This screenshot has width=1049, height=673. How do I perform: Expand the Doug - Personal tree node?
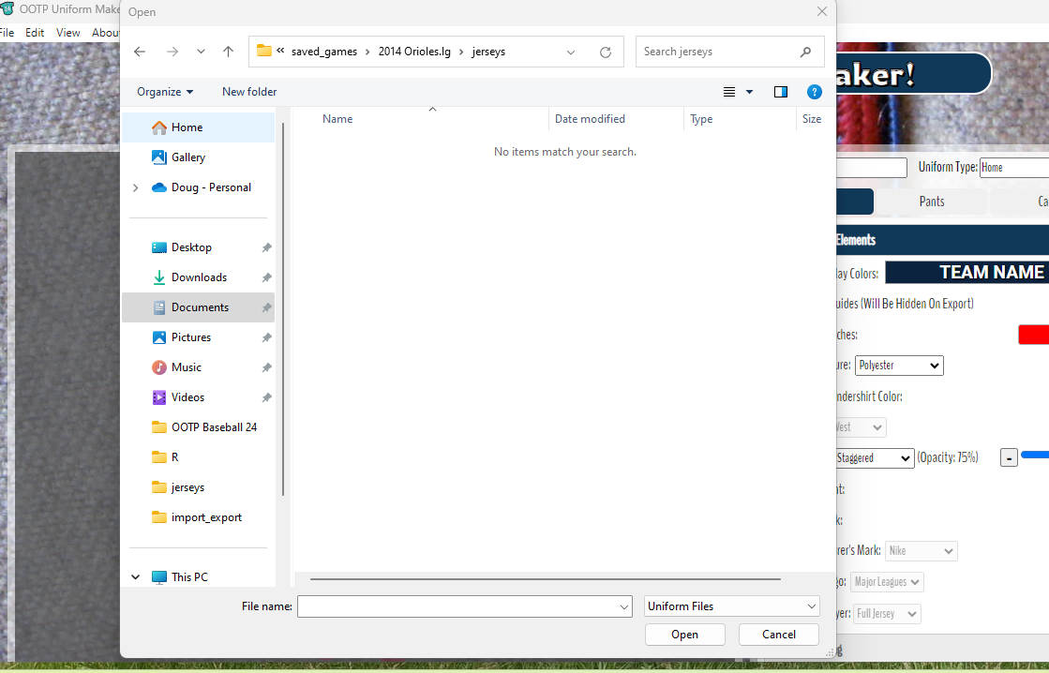coord(136,187)
